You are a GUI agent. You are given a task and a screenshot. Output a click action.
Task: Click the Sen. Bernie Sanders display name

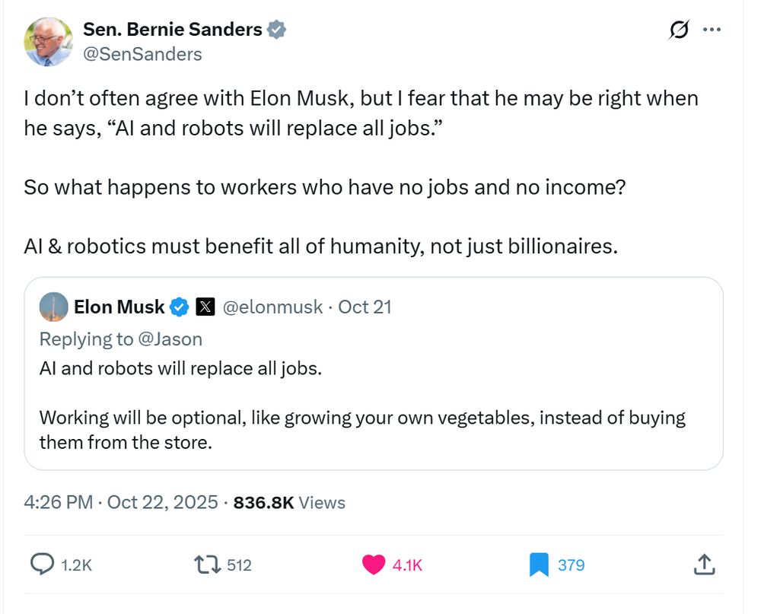click(x=172, y=30)
